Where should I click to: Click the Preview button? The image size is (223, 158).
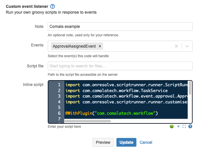point(103,142)
